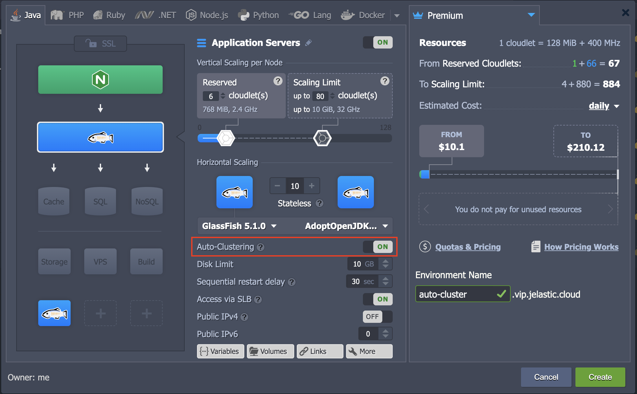Adjust the Public IPv6 spinner
This screenshot has width=637, height=394.
pos(385,334)
